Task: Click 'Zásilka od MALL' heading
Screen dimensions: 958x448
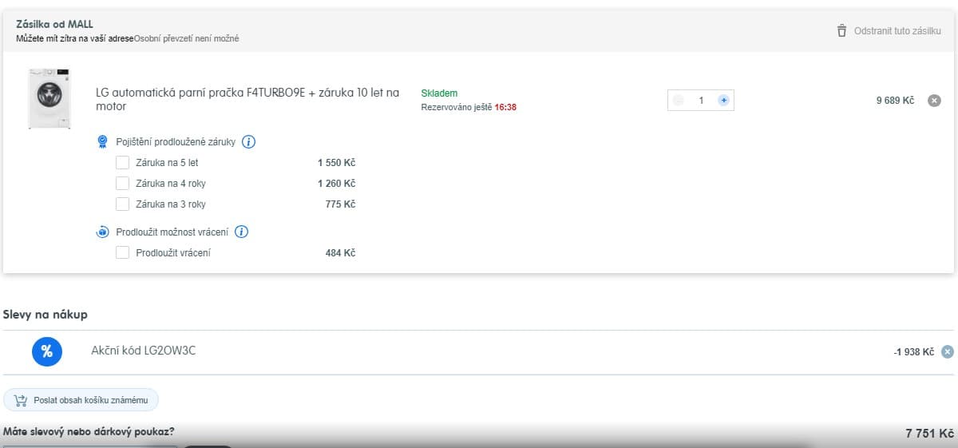Action: pos(54,24)
